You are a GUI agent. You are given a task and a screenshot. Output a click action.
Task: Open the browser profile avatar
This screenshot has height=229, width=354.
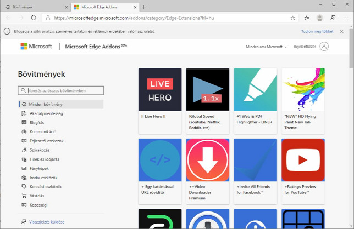coord(319,18)
